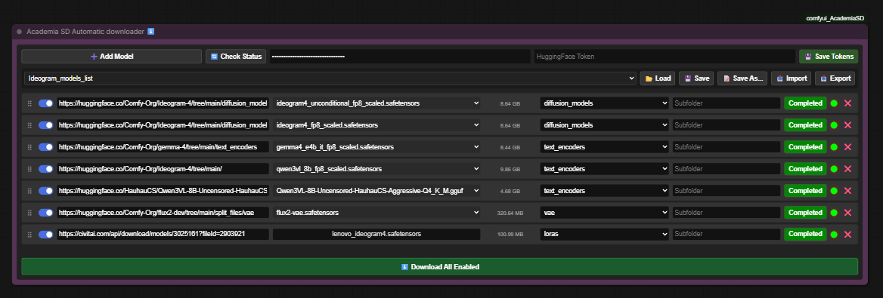Click Subfolder field in ideogram4_unconditional row
The image size is (883, 298).
pos(727,103)
